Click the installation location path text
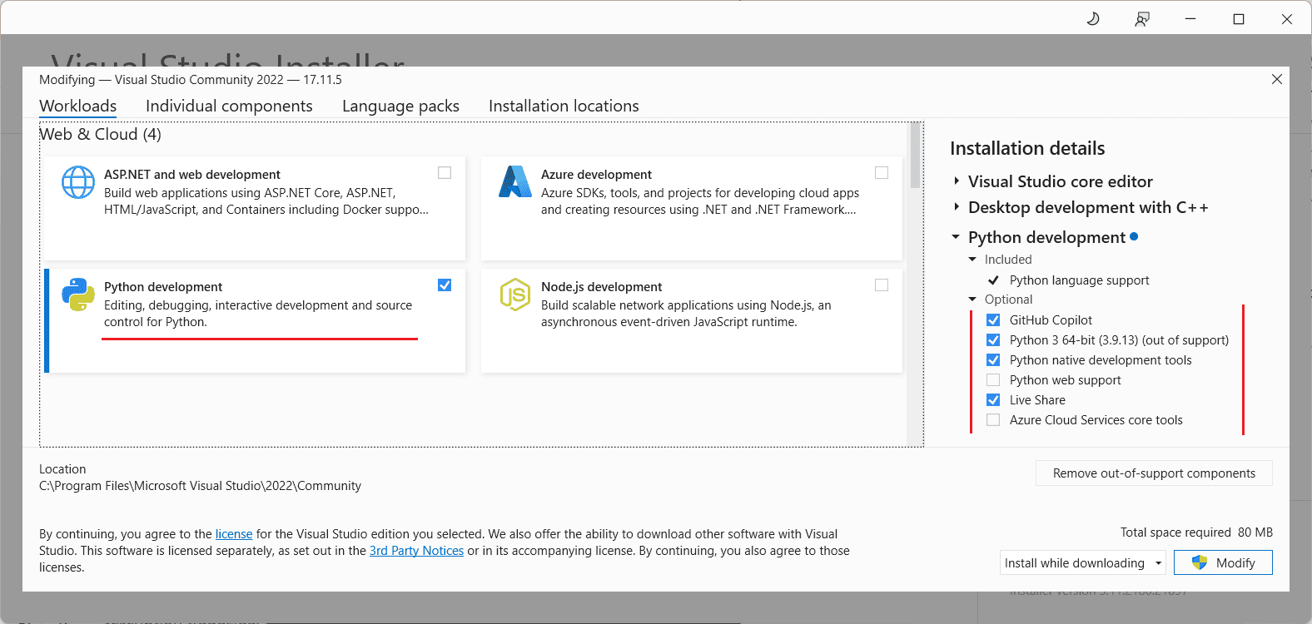 pos(200,486)
